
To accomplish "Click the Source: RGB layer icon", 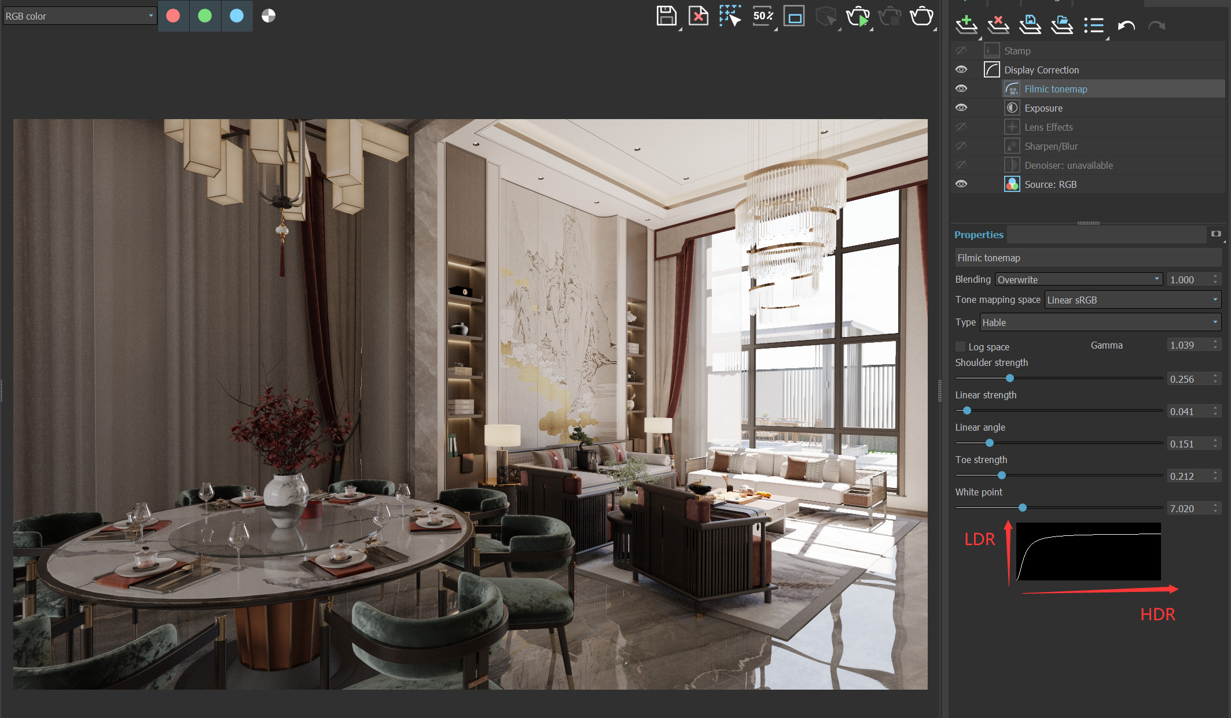I will [1012, 184].
